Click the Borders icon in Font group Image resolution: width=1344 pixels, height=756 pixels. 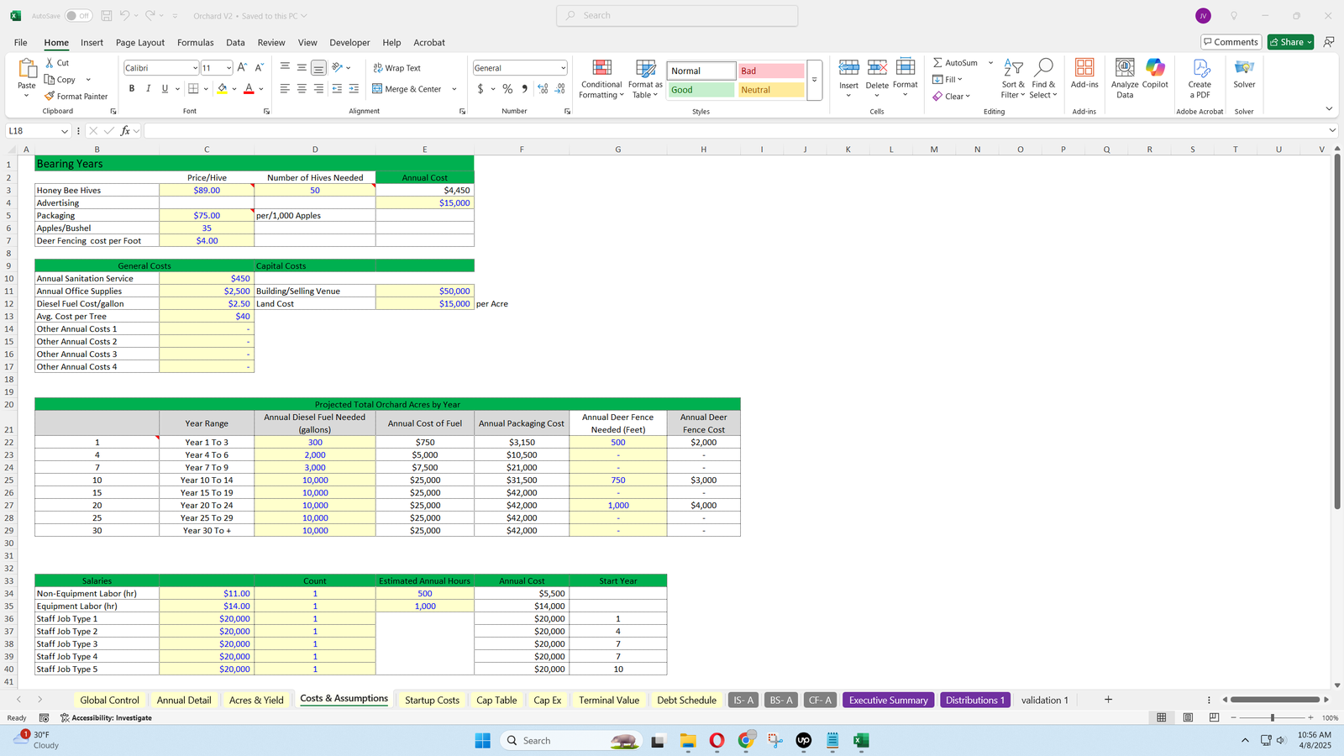click(193, 89)
